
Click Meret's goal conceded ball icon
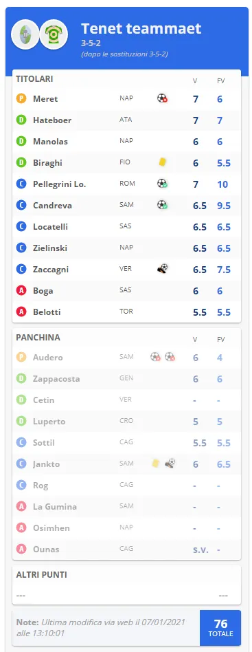point(162,98)
